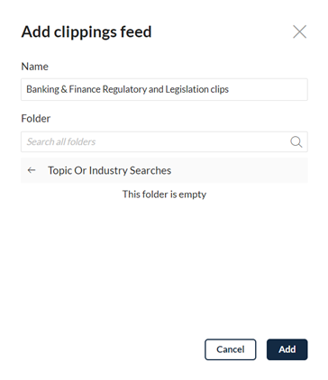Cancel adding the clippings feed

[231, 349]
